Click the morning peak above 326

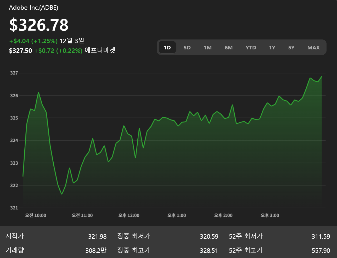(x=38, y=93)
